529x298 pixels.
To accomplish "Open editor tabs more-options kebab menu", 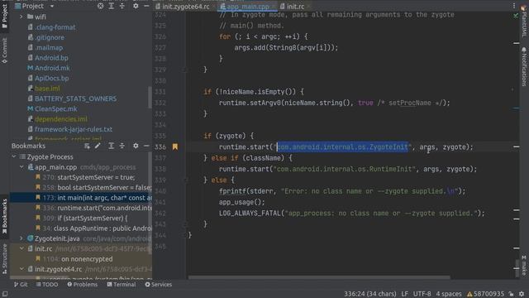I will click(x=514, y=6).
